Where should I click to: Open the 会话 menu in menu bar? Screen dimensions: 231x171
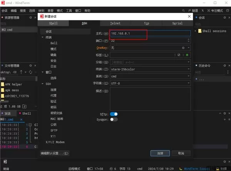(x=4, y=10)
